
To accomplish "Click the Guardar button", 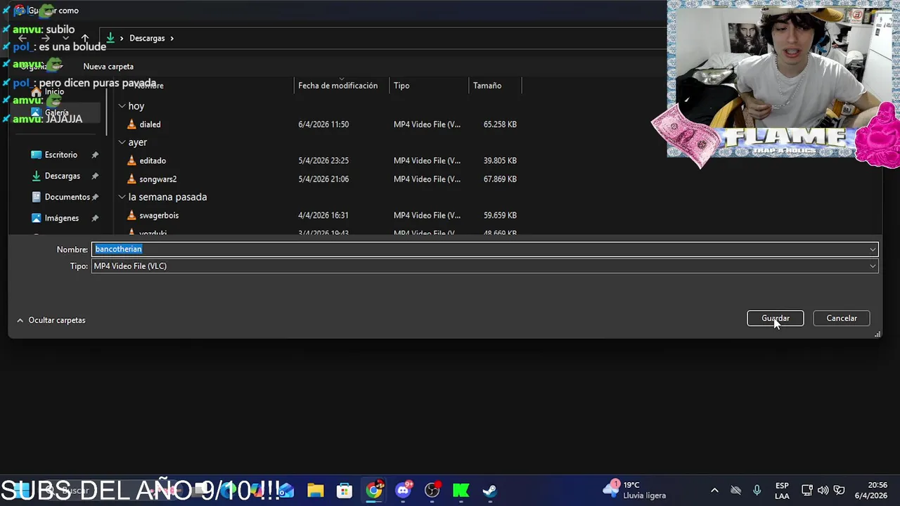I will 775,318.
